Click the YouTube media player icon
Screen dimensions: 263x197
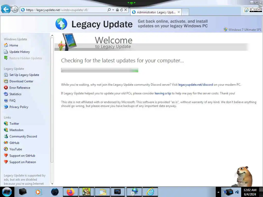click(6, 149)
